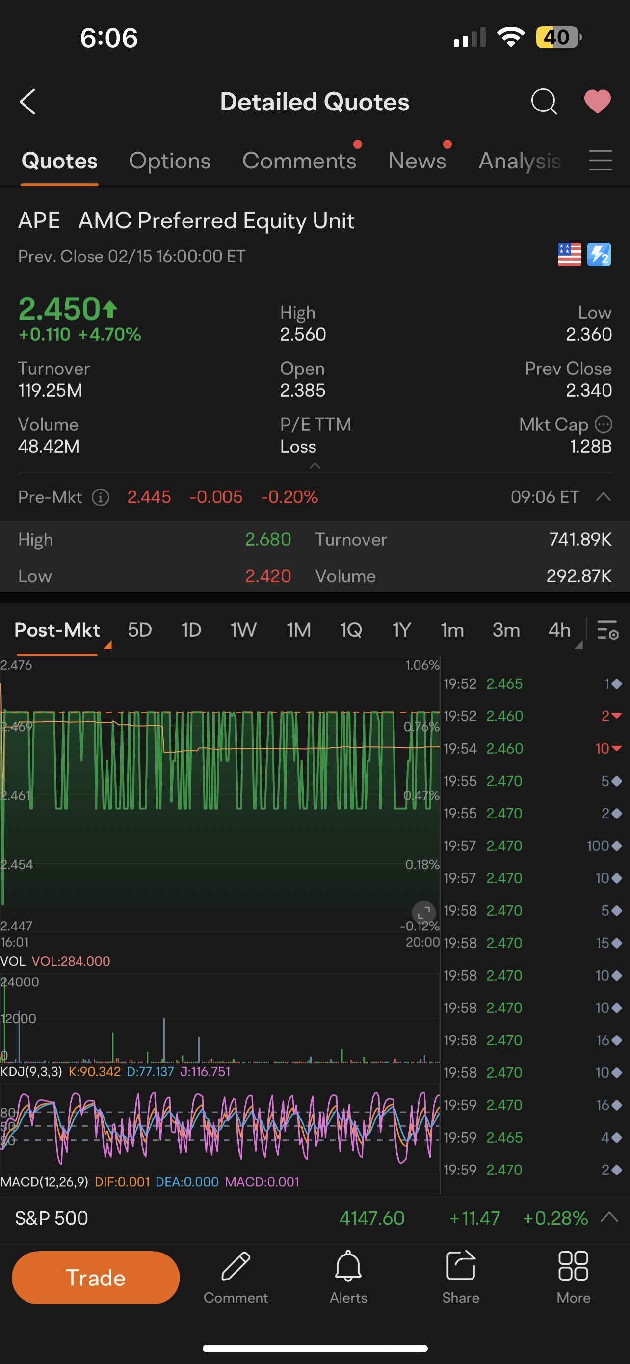Tap the volume bar chart area
This screenshot has width=630, height=1364.
click(x=219, y=1017)
